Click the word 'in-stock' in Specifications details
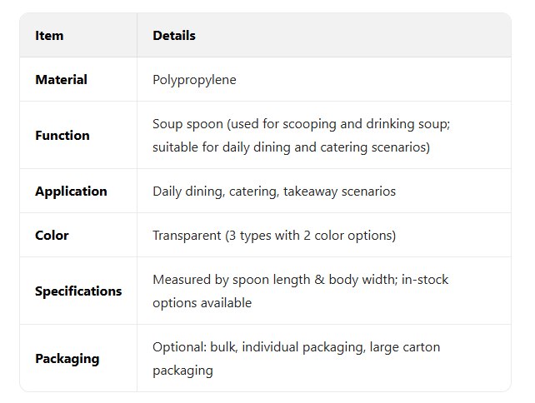This screenshot has height=403, width=535. click(424, 280)
